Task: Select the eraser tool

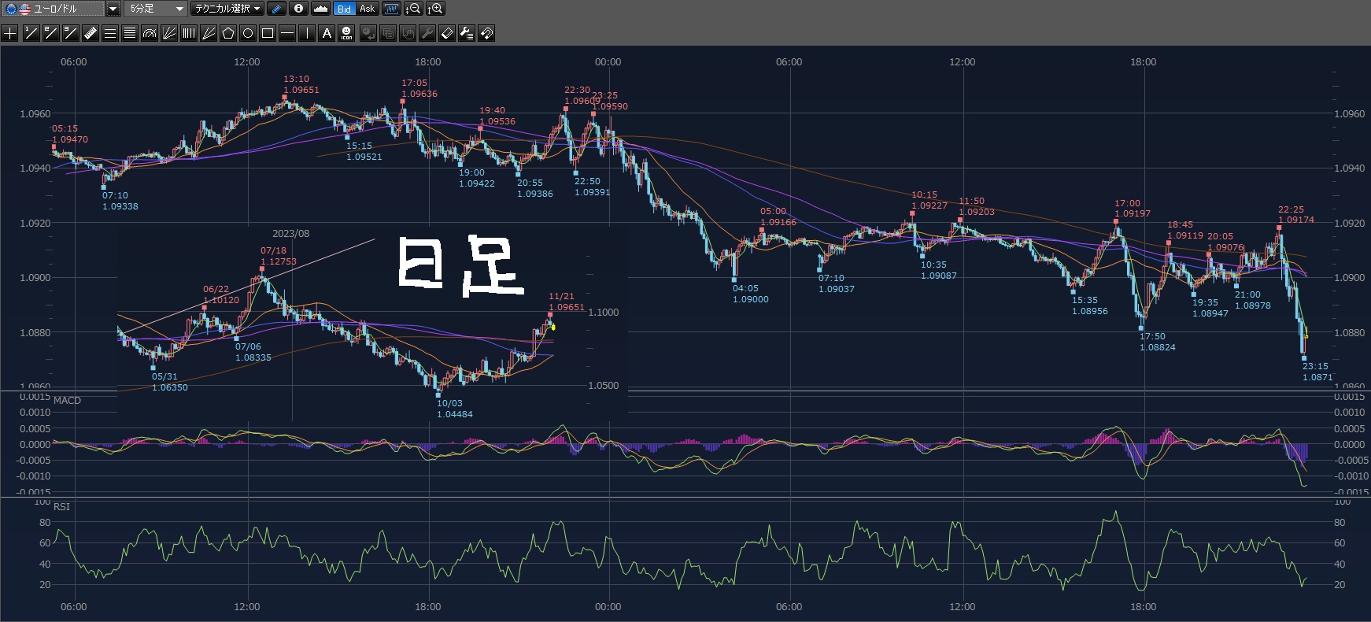Action: click(446, 33)
